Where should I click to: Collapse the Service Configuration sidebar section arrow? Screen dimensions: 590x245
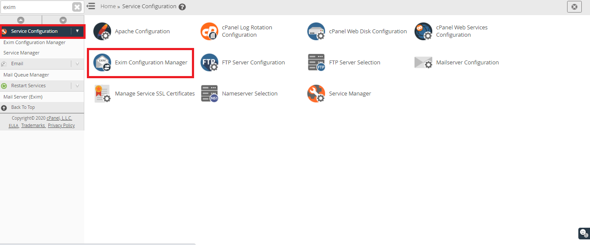click(77, 31)
